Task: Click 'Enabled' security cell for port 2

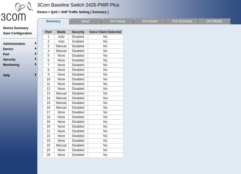Action: (78, 41)
